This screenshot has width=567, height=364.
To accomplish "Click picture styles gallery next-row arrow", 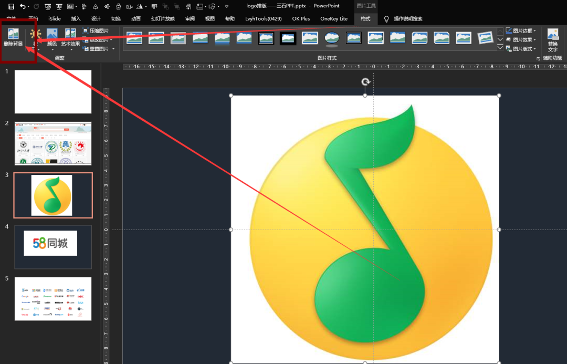I will tap(500, 39).
